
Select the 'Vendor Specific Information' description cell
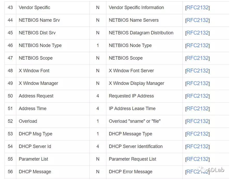(145, 8)
